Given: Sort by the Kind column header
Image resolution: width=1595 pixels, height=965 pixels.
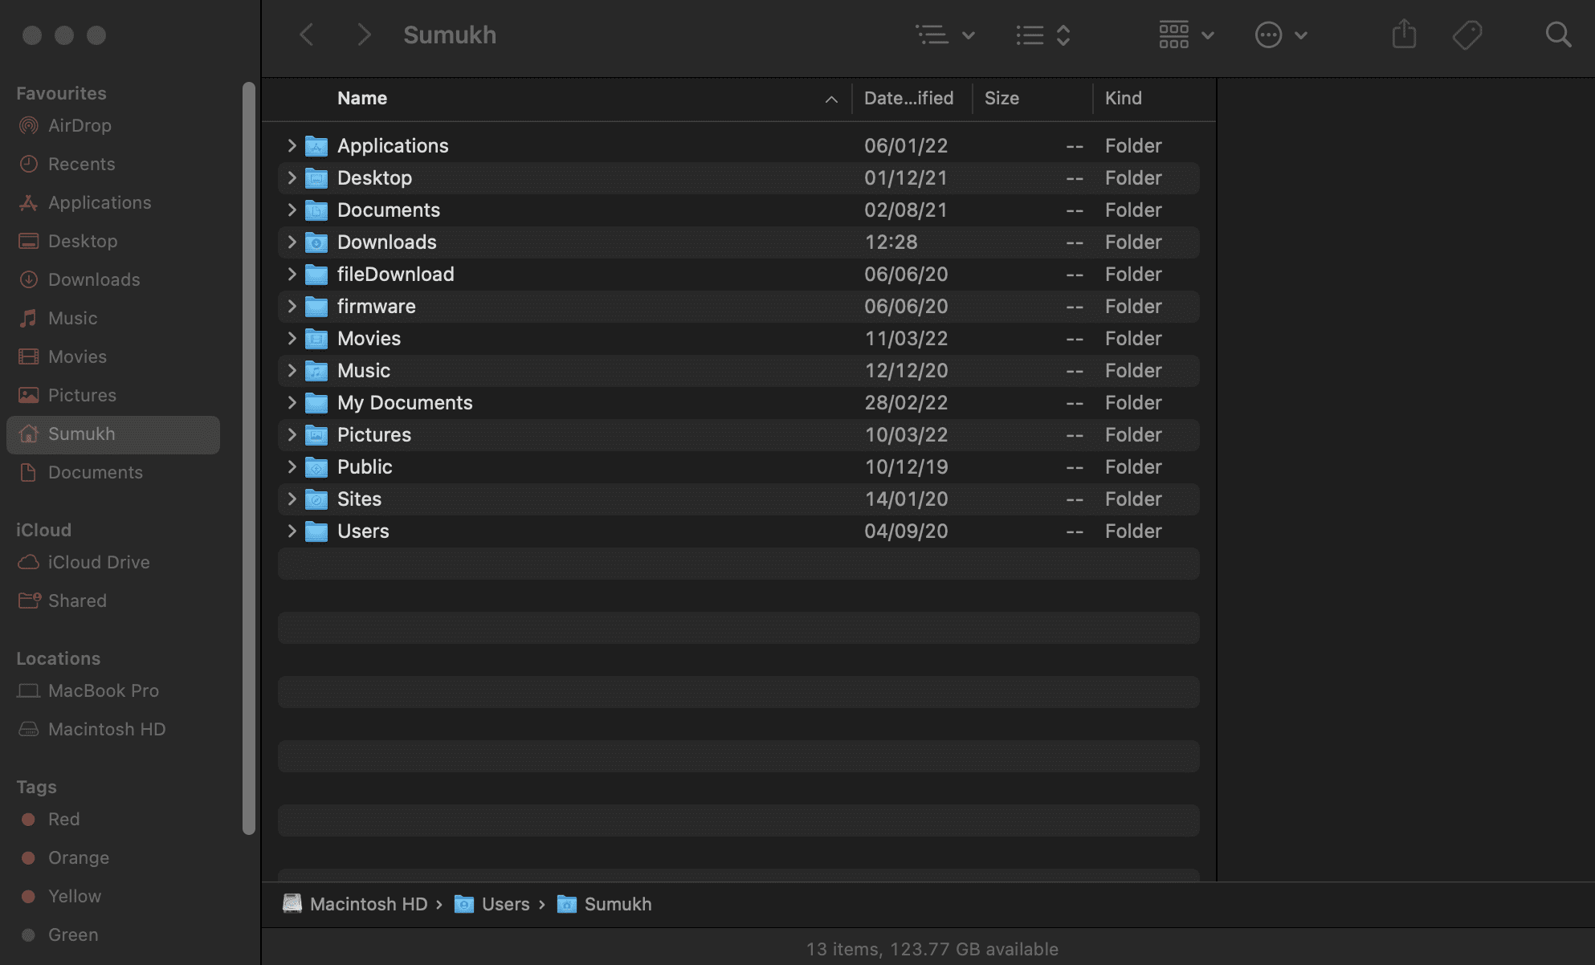Looking at the screenshot, I should point(1124,98).
